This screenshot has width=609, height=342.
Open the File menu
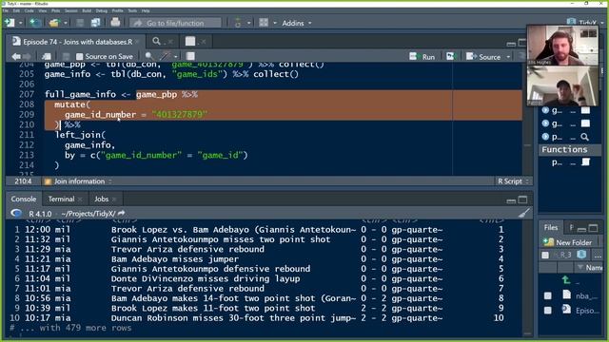[6, 10]
